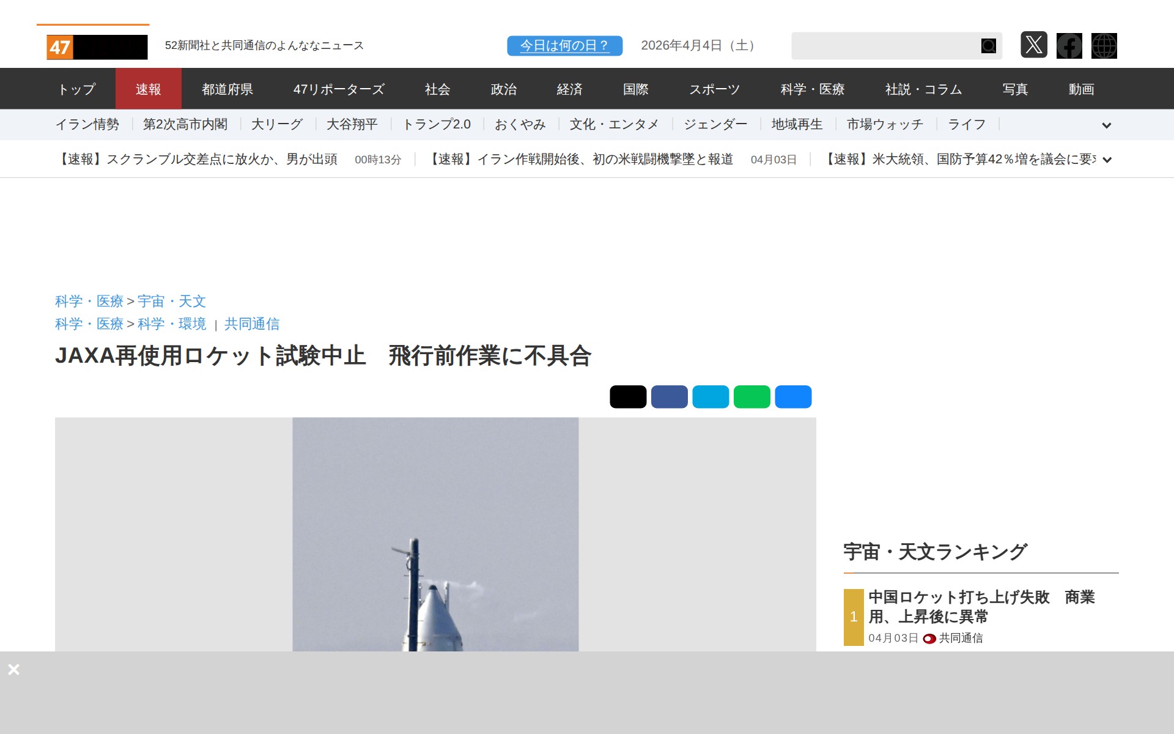Expand the breaking news ticker chevron
Viewport: 1174px width, 734px height.
[x=1106, y=160]
